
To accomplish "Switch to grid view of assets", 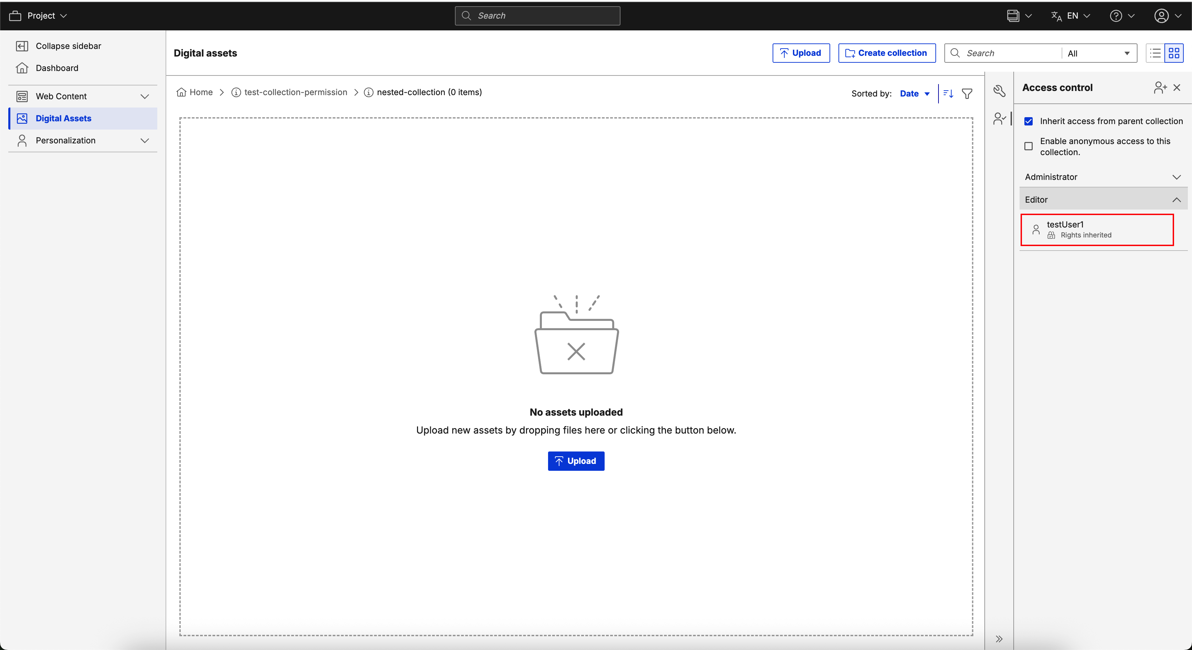I will pos(1175,53).
